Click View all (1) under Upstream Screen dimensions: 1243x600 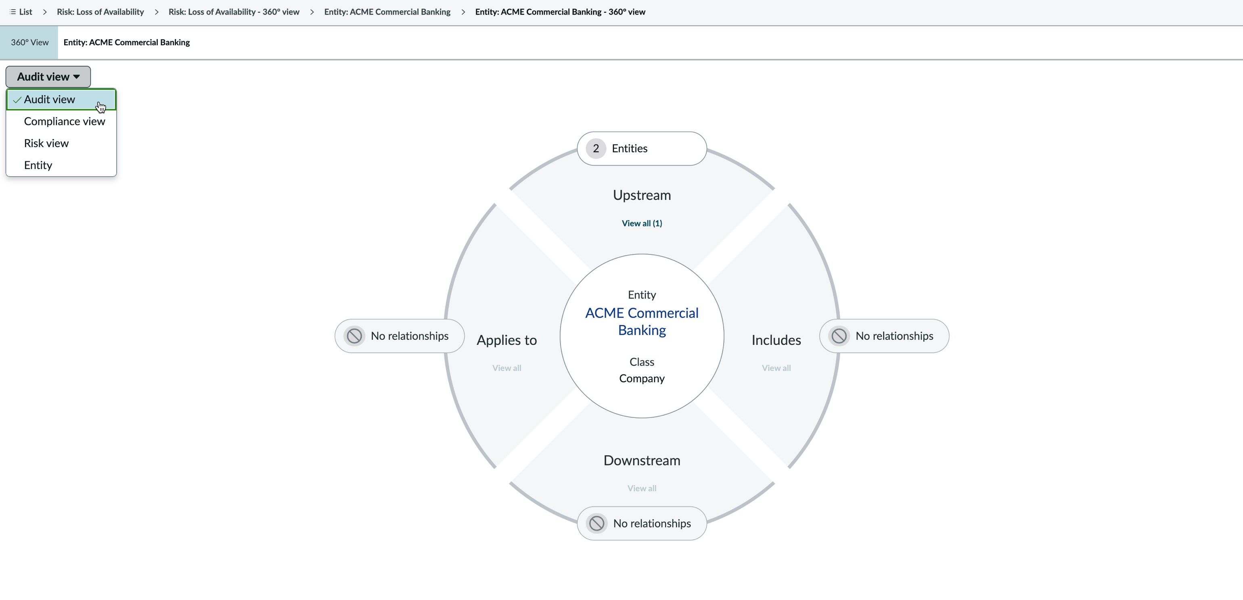pos(642,223)
